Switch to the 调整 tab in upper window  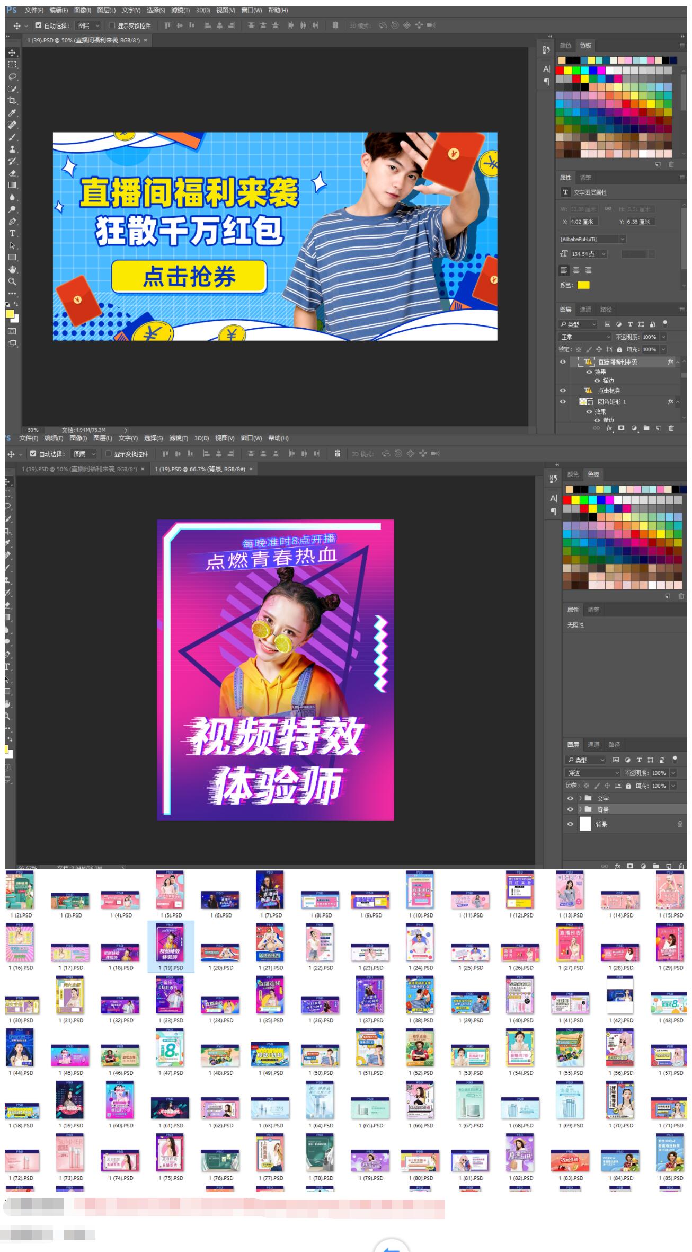[x=585, y=178]
